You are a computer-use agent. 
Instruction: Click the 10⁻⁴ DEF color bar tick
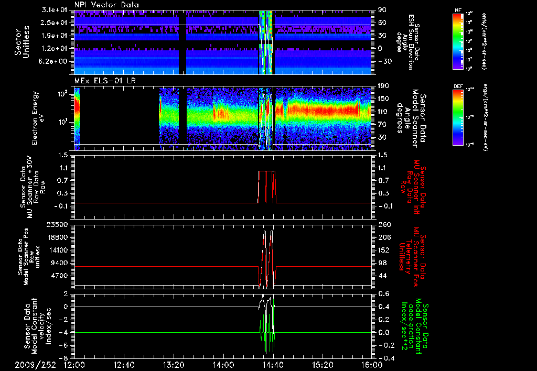pyautogui.click(x=469, y=89)
